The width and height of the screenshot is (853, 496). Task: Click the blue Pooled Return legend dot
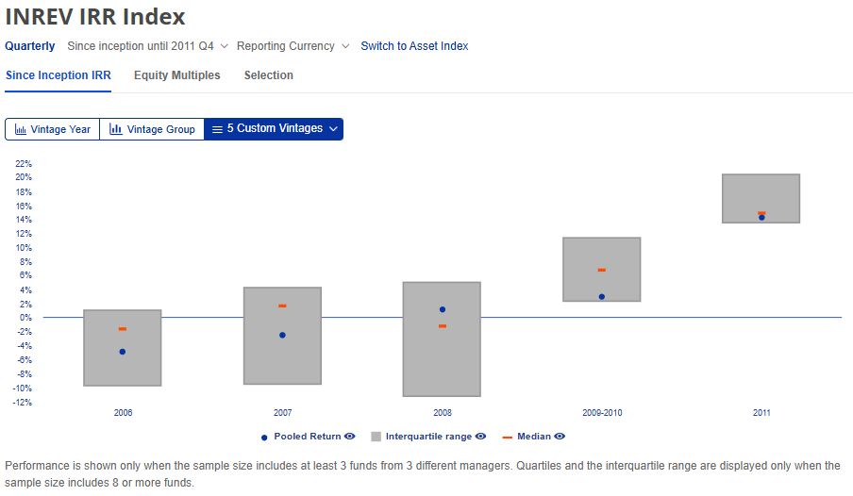click(x=263, y=438)
